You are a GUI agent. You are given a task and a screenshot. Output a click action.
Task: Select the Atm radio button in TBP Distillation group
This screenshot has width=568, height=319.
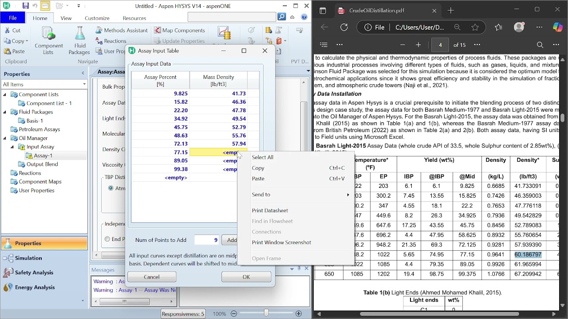tap(111, 188)
